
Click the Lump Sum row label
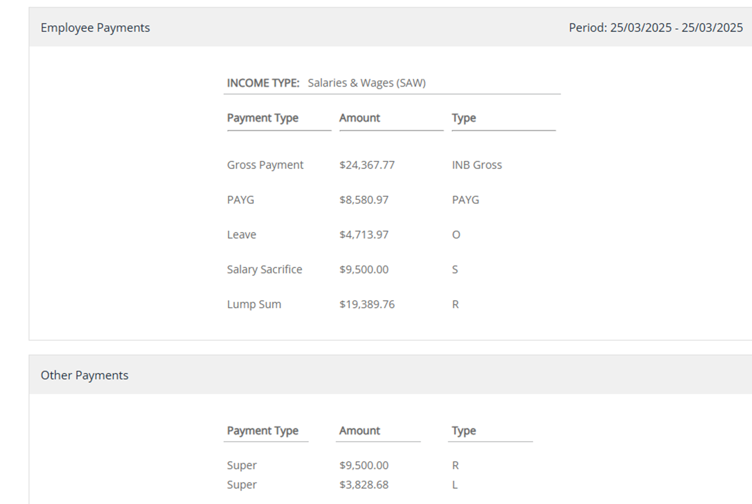point(254,304)
